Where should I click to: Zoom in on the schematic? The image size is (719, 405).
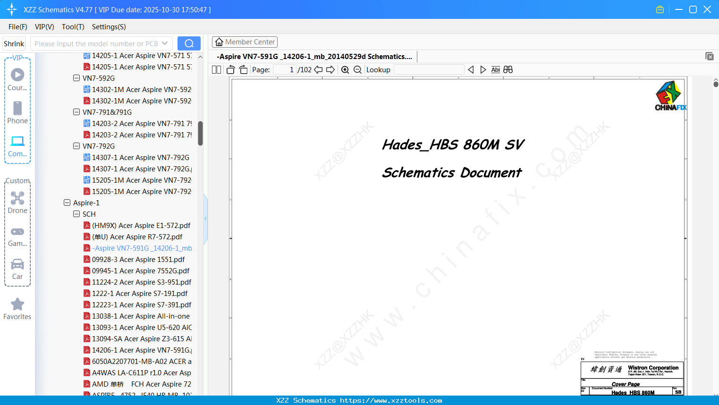[x=345, y=70]
